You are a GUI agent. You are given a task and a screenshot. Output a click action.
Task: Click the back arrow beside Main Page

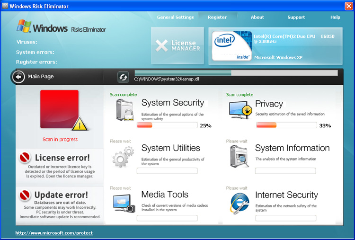pyautogui.click(x=18, y=77)
